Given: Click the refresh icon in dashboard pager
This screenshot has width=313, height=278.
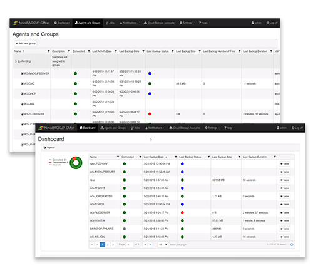Looking at the screenshot, I should point(292,244).
